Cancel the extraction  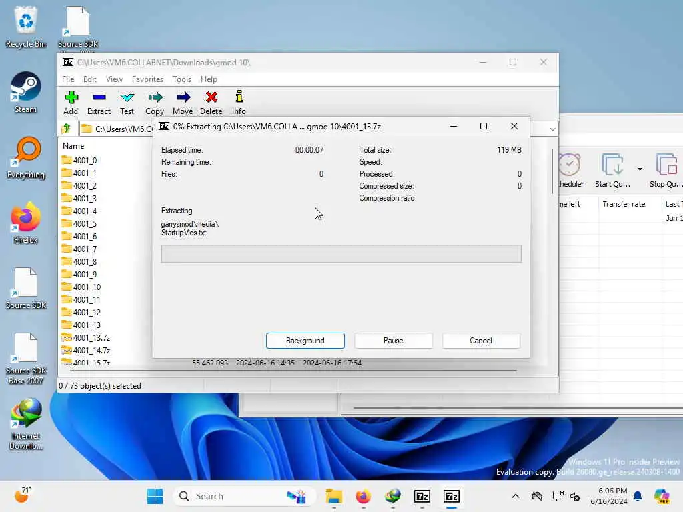click(x=481, y=341)
